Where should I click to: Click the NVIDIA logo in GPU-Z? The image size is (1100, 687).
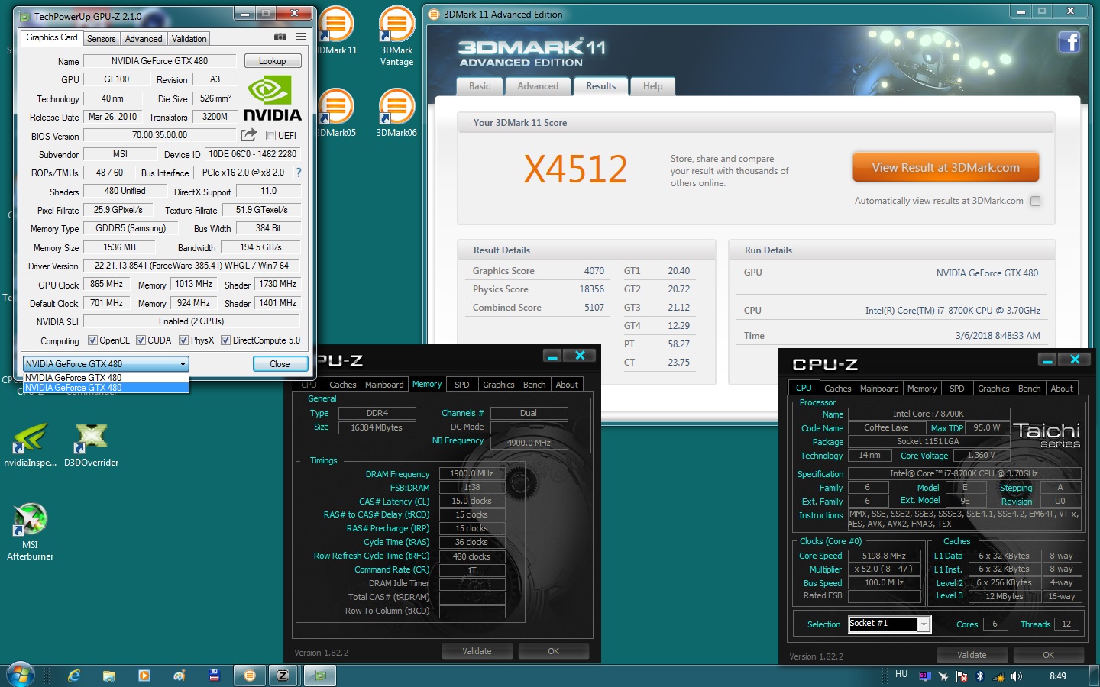pyautogui.click(x=272, y=98)
